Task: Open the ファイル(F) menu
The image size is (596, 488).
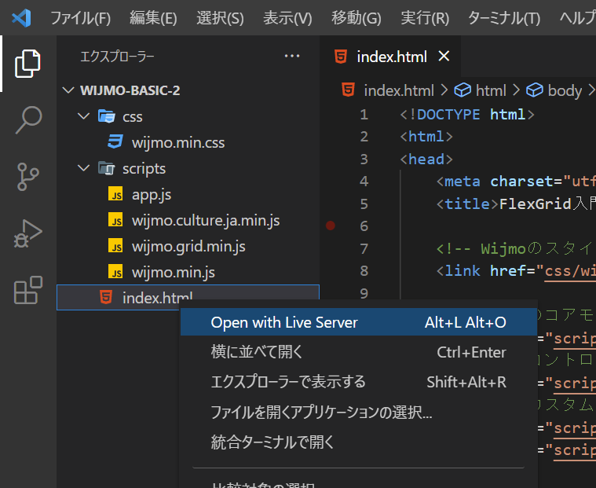Action: click(81, 18)
